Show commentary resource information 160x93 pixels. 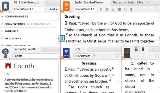(x=157, y=56)
